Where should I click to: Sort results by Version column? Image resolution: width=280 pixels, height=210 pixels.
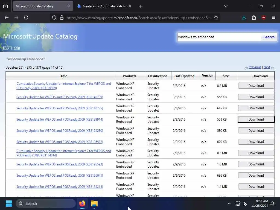pyautogui.click(x=208, y=75)
